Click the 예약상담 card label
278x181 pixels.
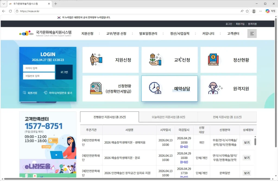coord(182,89)
